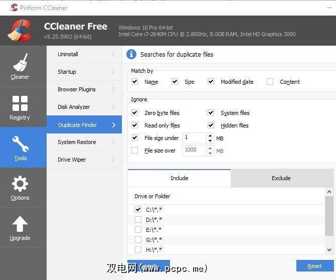Image resolution: width=336 pixels, height=280 pixels.
Task: Toggle System files ignore checkbox
Action: tap(211, 112)
